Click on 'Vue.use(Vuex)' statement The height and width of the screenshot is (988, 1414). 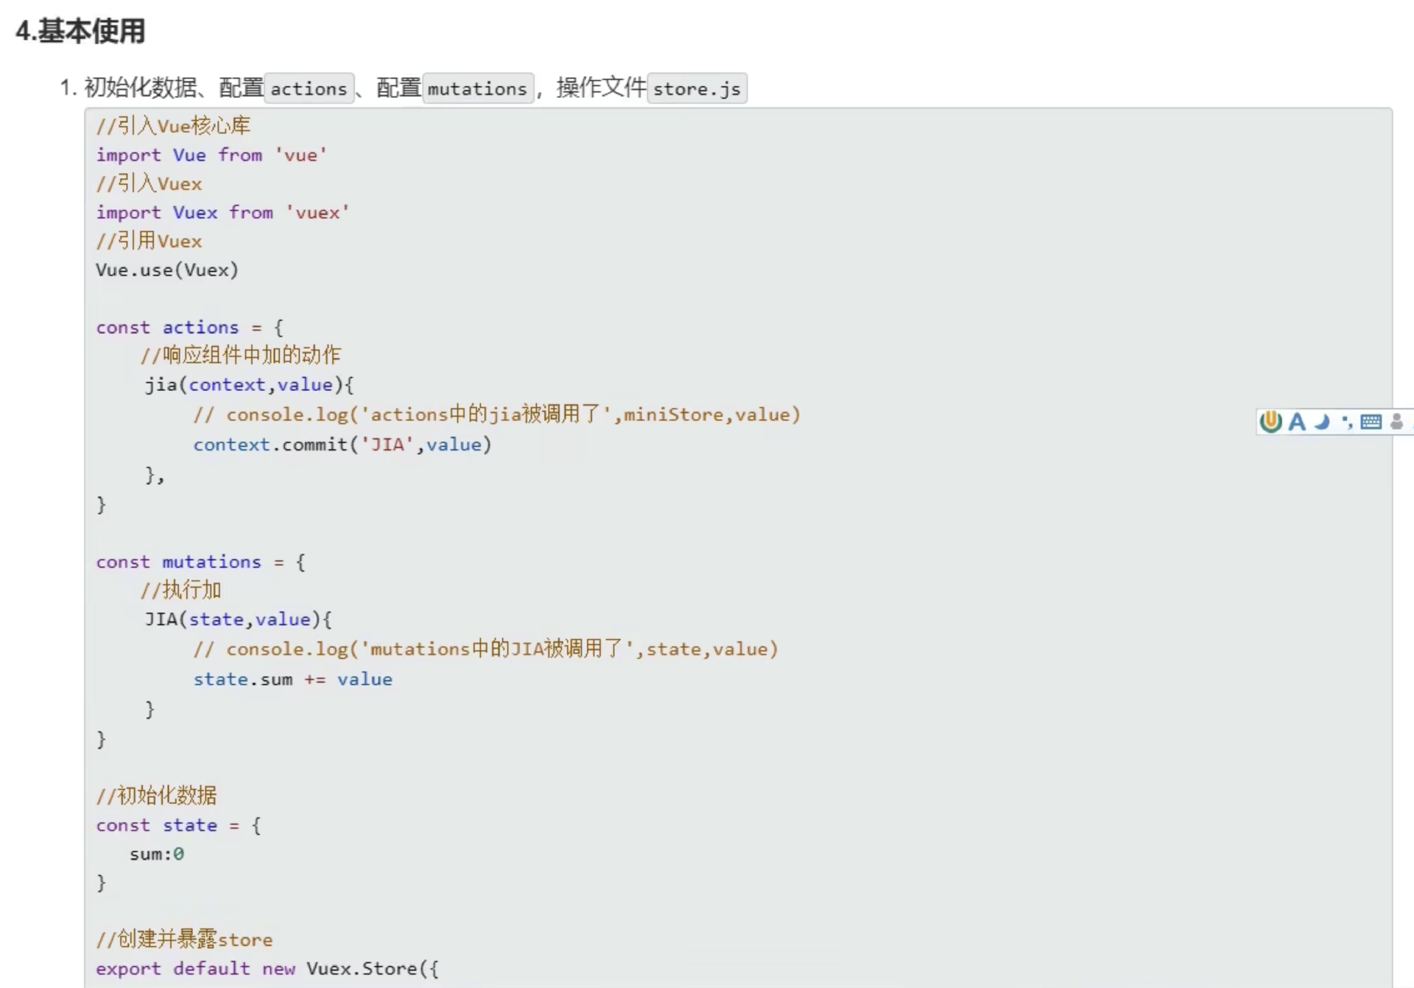(x=167, y=269)
